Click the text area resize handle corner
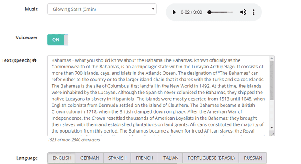The height and width of the screenshot is (164, 301). (x=272, y=134)
